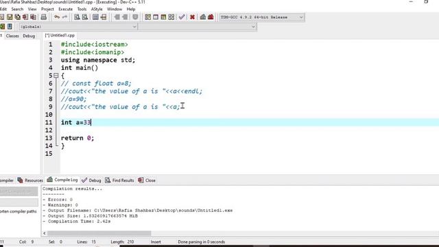Open the AStyle menu
This screenshot has height=247, width=439.
click(97, 9)
